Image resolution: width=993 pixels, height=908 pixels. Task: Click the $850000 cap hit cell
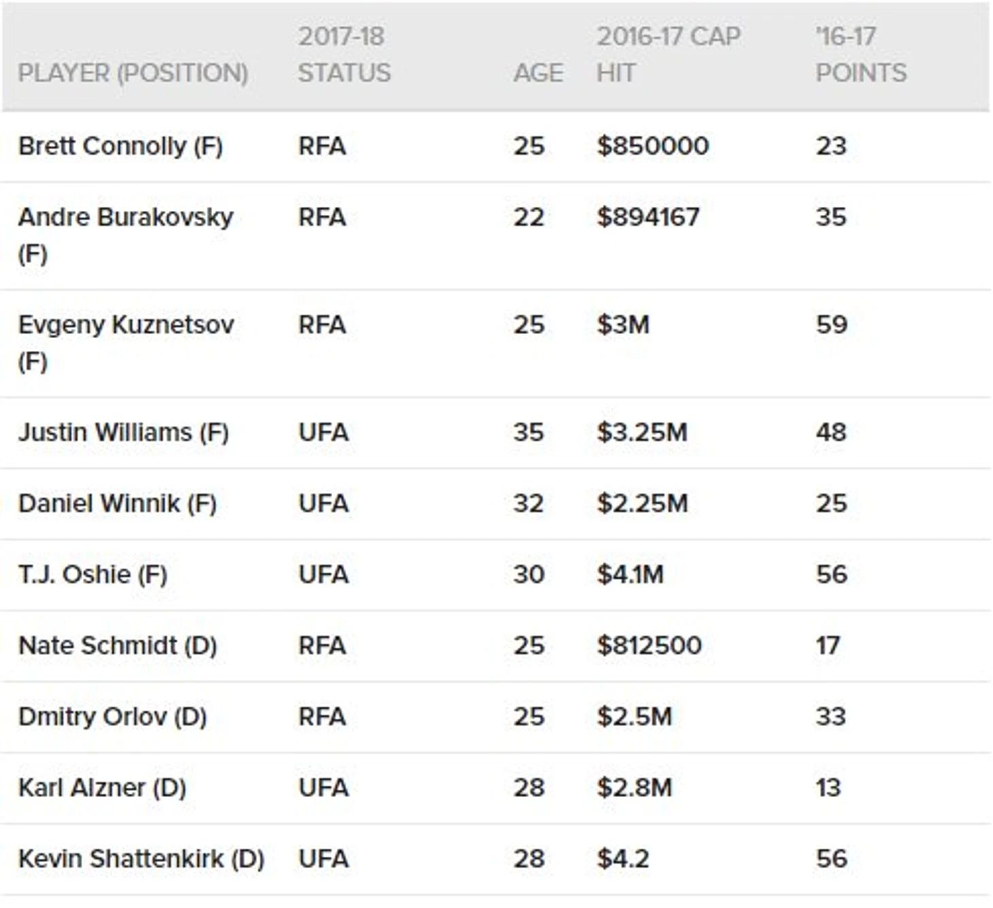(x=652, y=146)
